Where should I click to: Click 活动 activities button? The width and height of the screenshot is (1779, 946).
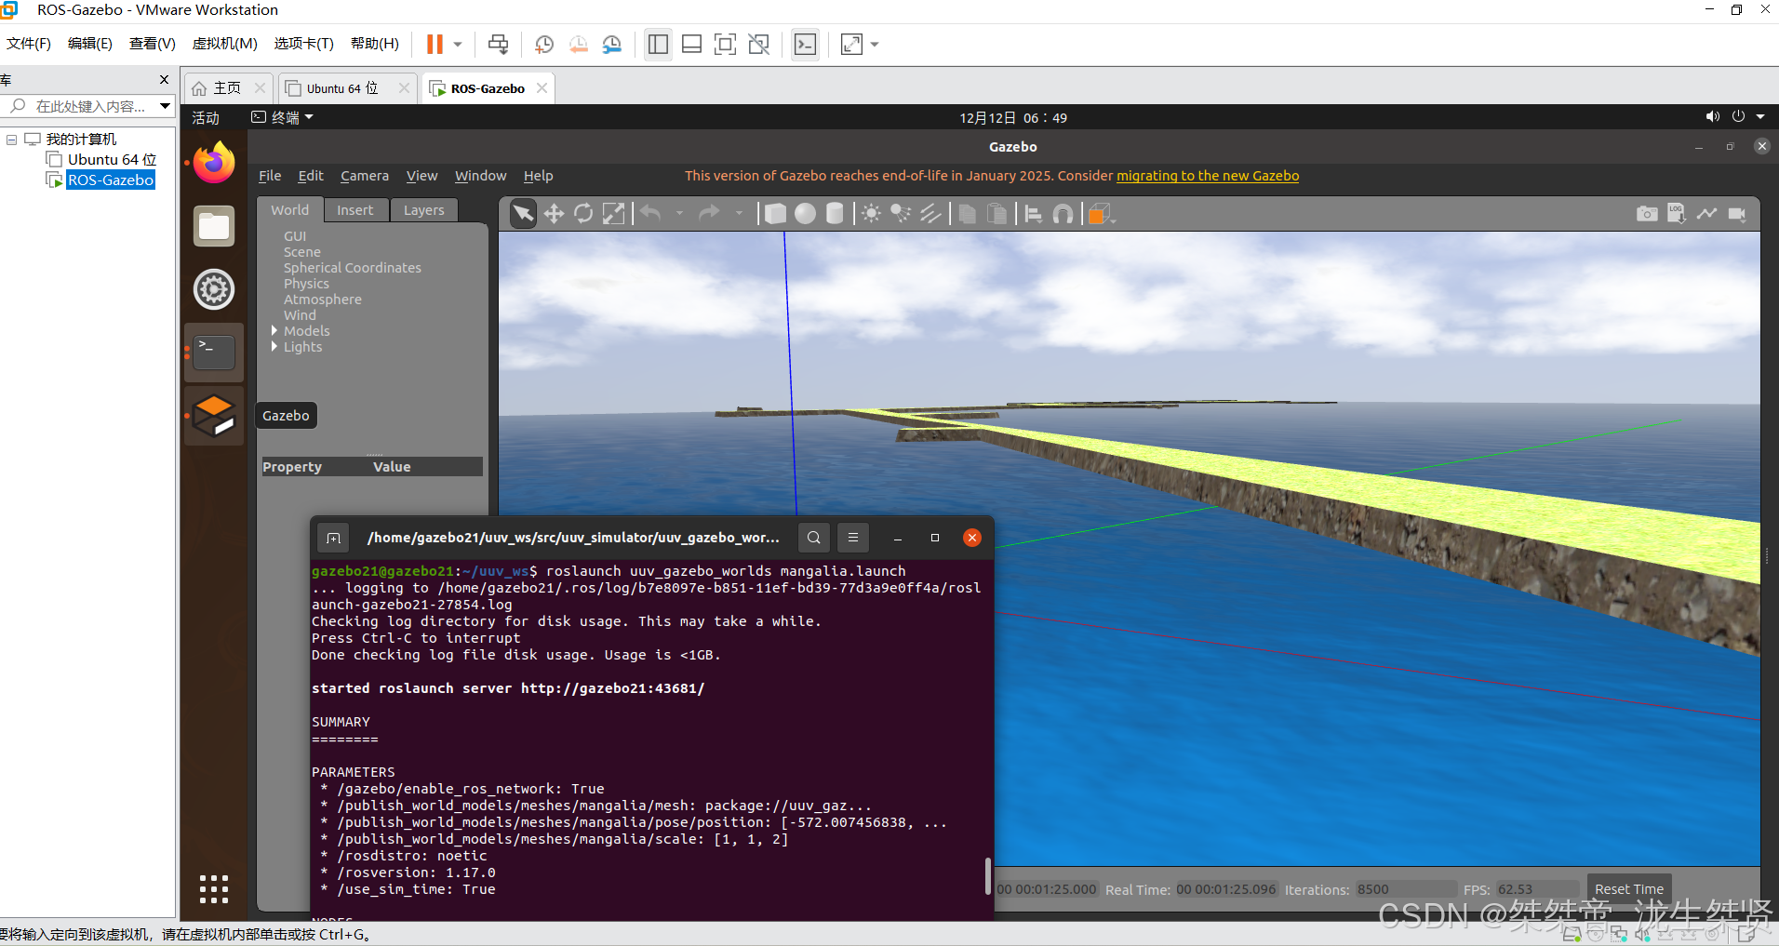[206, 117]
